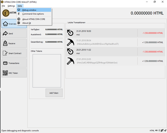The image size is (167, 133).
Task: Switch to the Smart Contract tab
Action: tap(14, 53)
